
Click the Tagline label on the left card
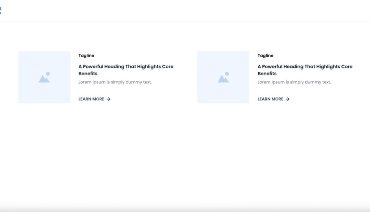(x=86, y=56)
